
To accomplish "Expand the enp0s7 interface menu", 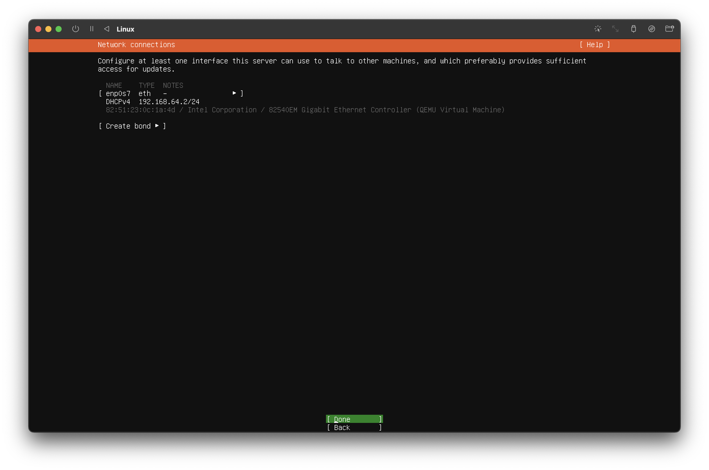I will pyautogui.click(x=171, y=93).
